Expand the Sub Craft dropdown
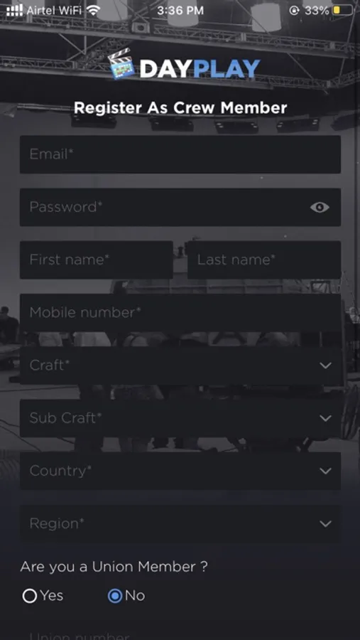Viewport: 360px width, 640px height. (180, 418)
